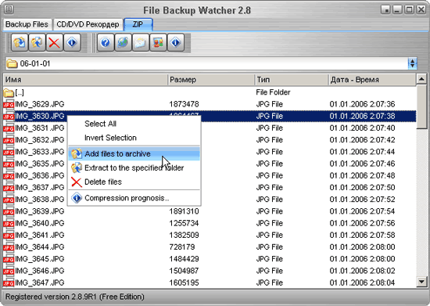
Task: Click the colorful users toolbar icon
Action: 158,42
